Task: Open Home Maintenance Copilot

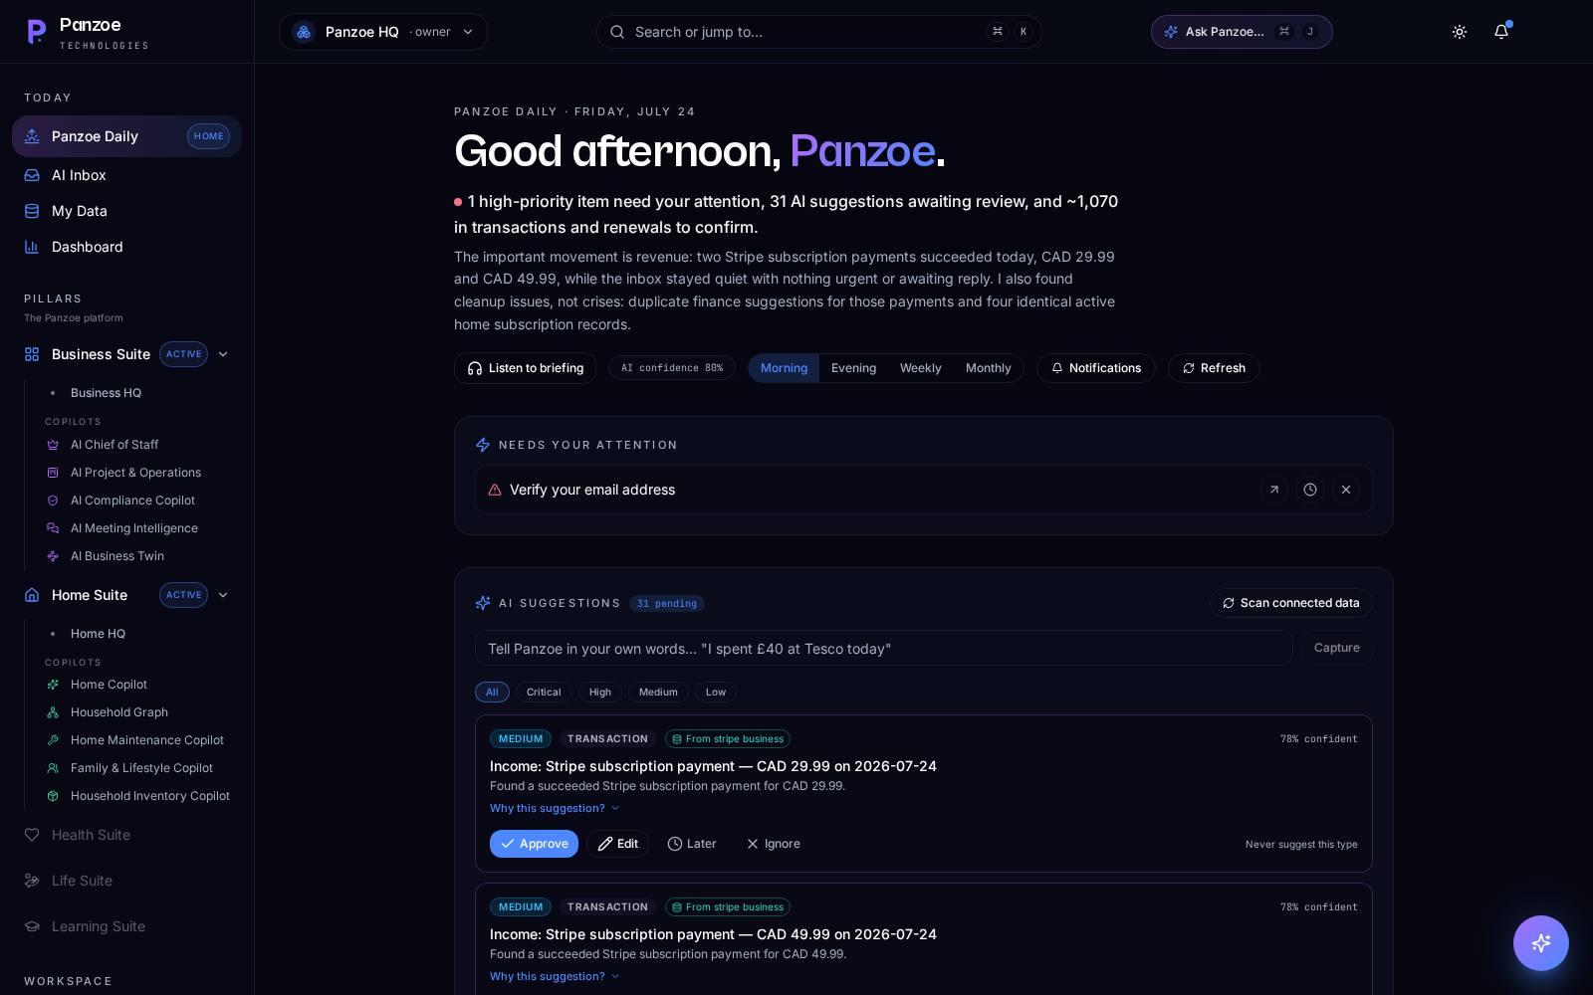Action: click(137, 740)
